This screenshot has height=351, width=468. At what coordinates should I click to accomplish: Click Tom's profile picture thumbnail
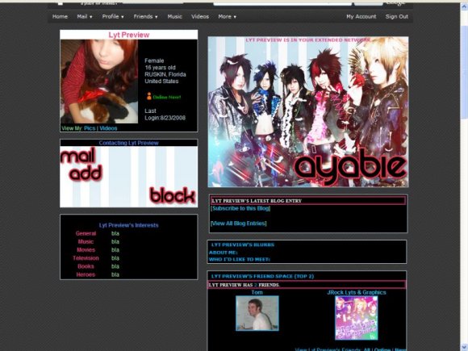pyautogui.click(x=257, y=313)
